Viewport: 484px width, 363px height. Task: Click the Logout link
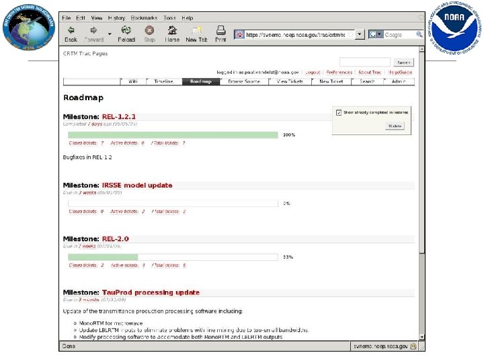[313, 72]
